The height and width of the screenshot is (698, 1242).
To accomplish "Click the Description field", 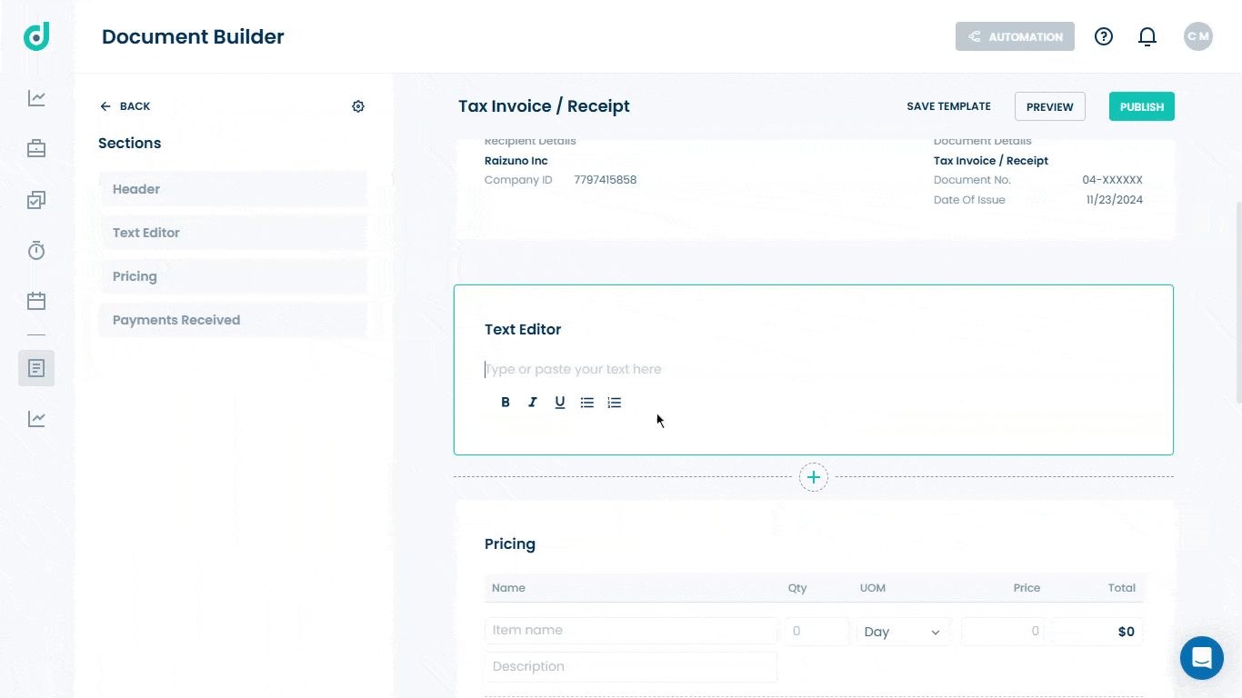I will pyautogui.click(x=631, y=666).
